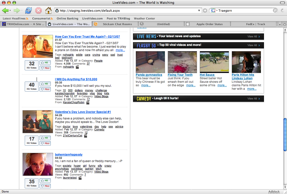
Task: Click the site favicon in address bar
Action: pos(57,10)
